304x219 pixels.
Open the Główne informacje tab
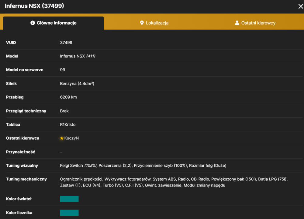tap(53, 23)
